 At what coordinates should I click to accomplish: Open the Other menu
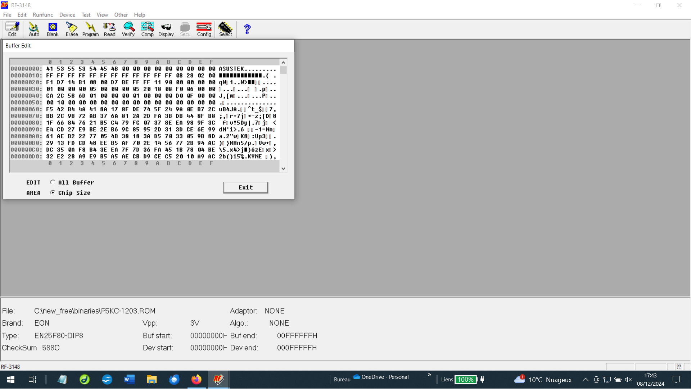tap(121, 15)
